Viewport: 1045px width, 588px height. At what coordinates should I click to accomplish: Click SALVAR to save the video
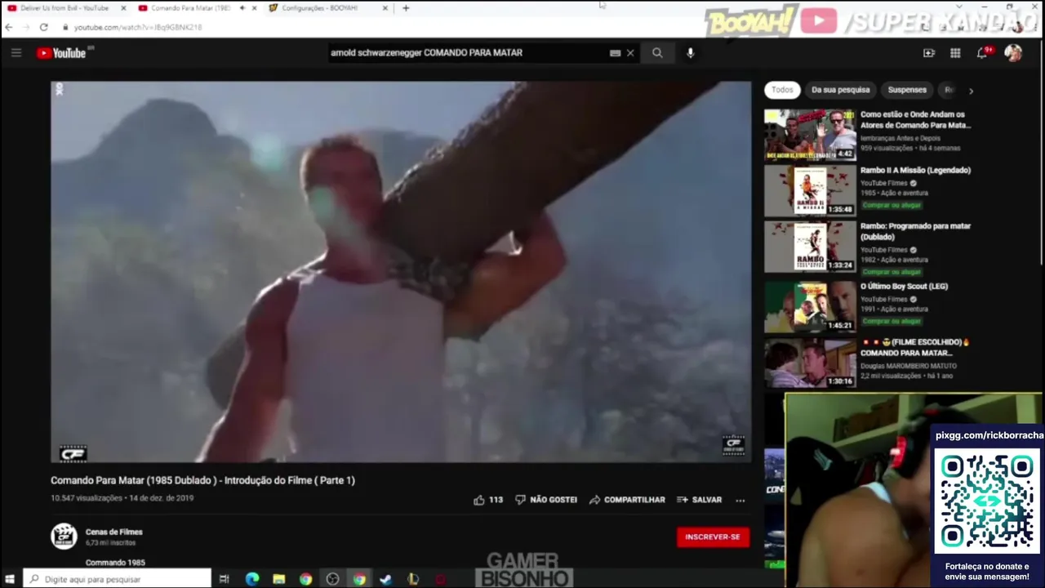pyautogui.click(x=699, y=500)
